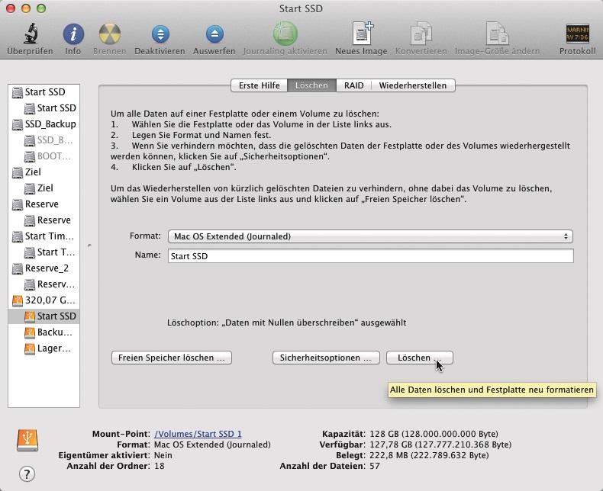This screenshot has width=603, height=491.
Task: Click the Löschen erase button
Action: point(420,358)
